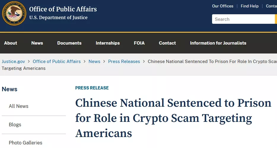Select All News in the sidebar
Image resolution: width=277 pixels, height=148 pixels.
(19, 106)
